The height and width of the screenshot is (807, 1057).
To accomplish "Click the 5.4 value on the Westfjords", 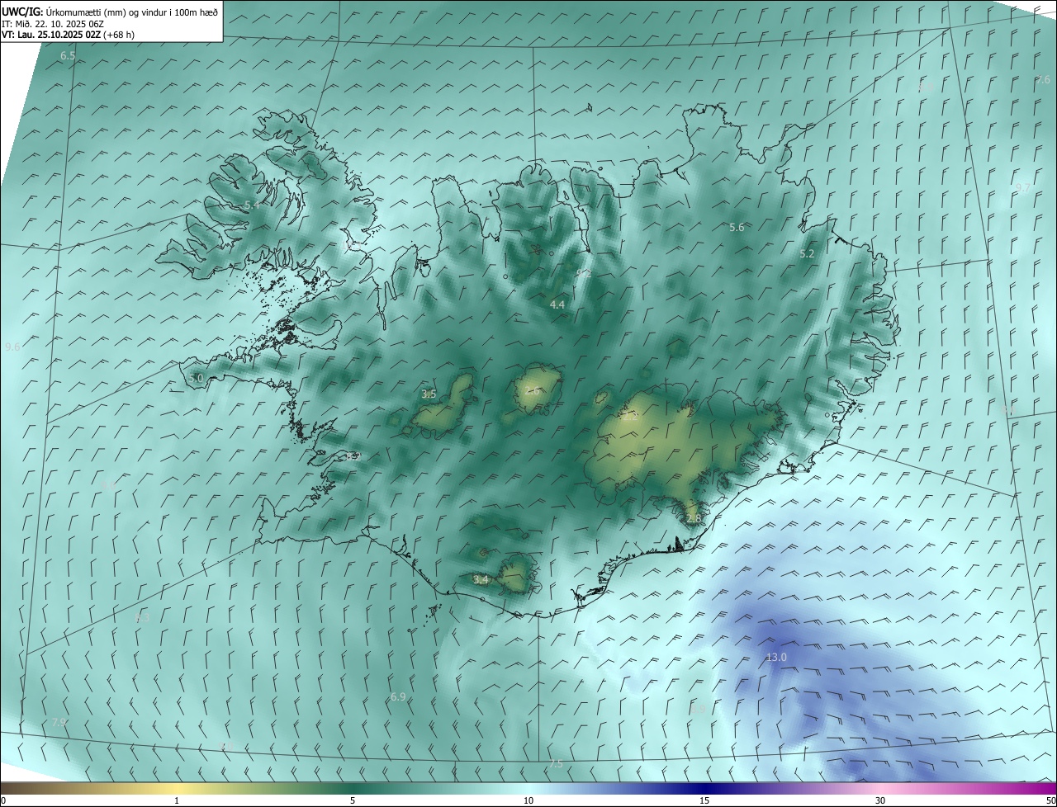I will click(x=252, y=205).
